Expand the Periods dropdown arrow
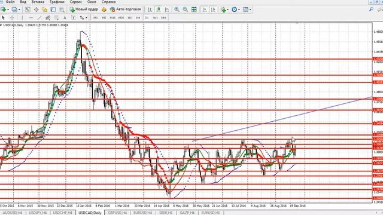This screenshot has height=215, width=383. point(239,10)
